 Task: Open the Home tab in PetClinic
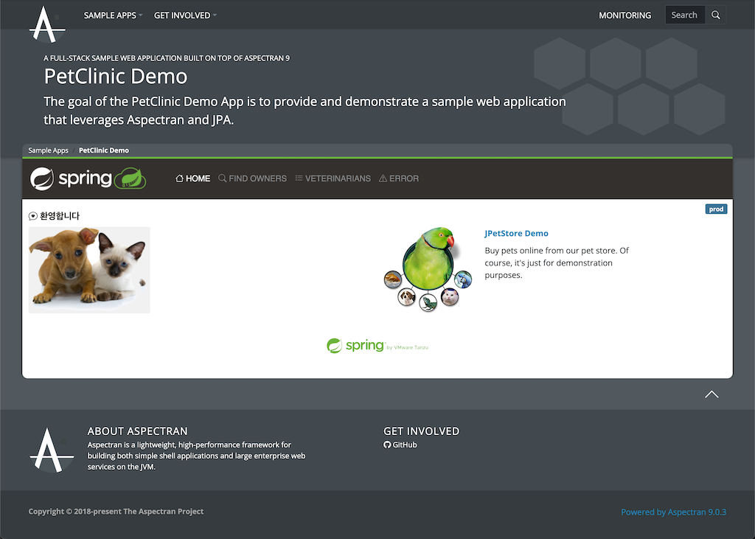point(193,178)
